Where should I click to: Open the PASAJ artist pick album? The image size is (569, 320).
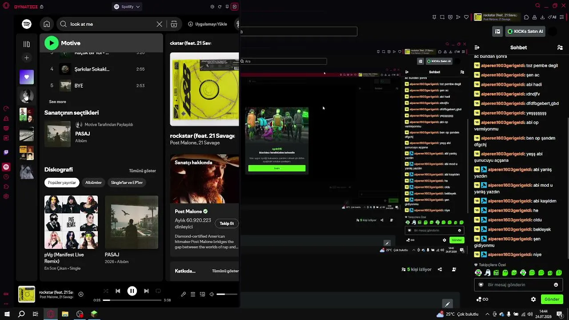coord(58,134)
